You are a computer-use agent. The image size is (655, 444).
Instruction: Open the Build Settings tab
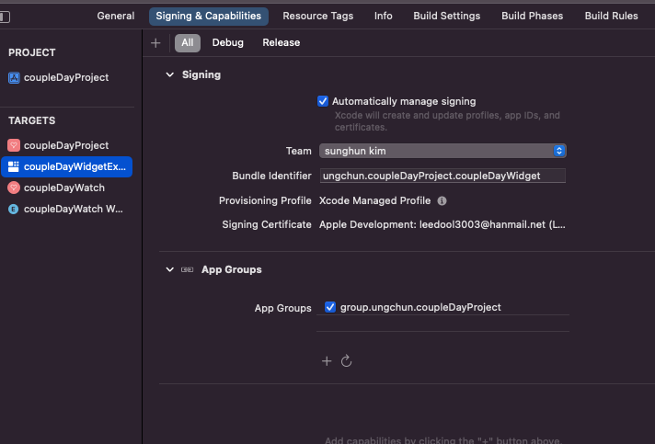[446, 16]
